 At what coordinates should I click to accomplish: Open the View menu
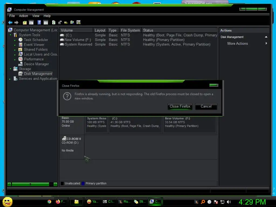(x=36, y=16)
